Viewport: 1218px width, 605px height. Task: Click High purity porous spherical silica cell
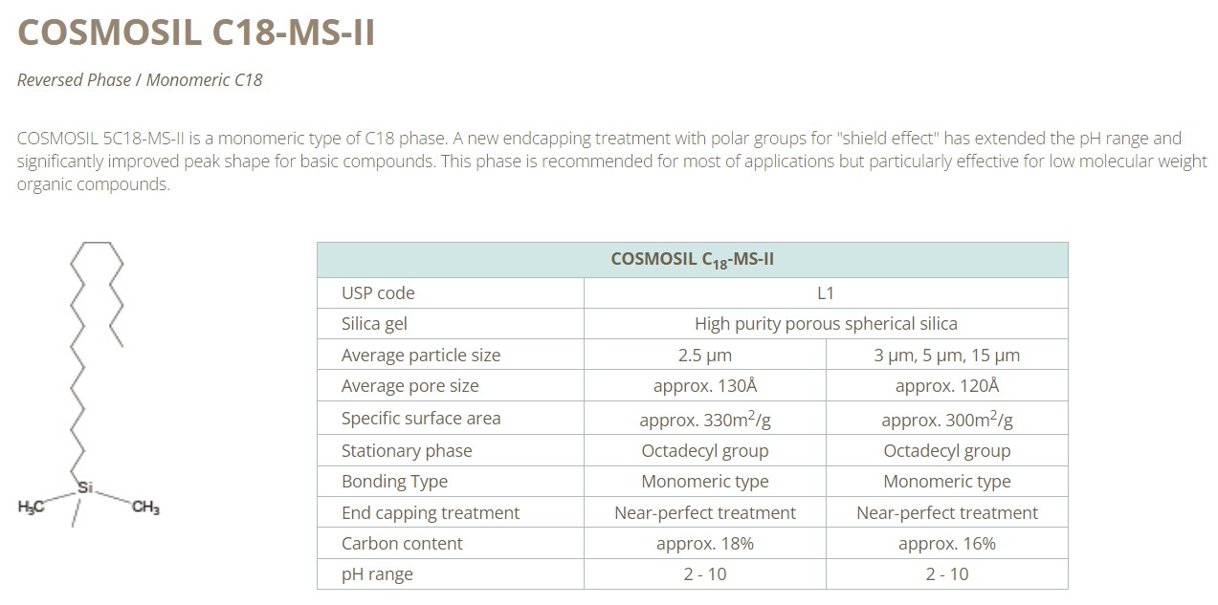(x=826, y=324)
